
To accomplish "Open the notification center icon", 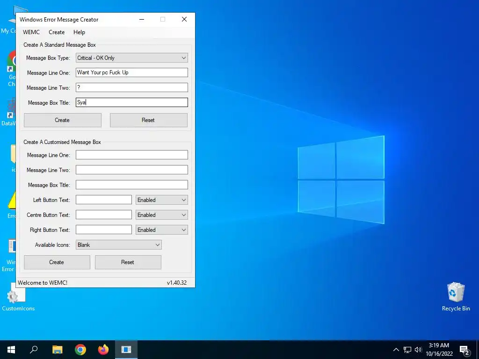I will pyautogui.click(x=464, y=350).
